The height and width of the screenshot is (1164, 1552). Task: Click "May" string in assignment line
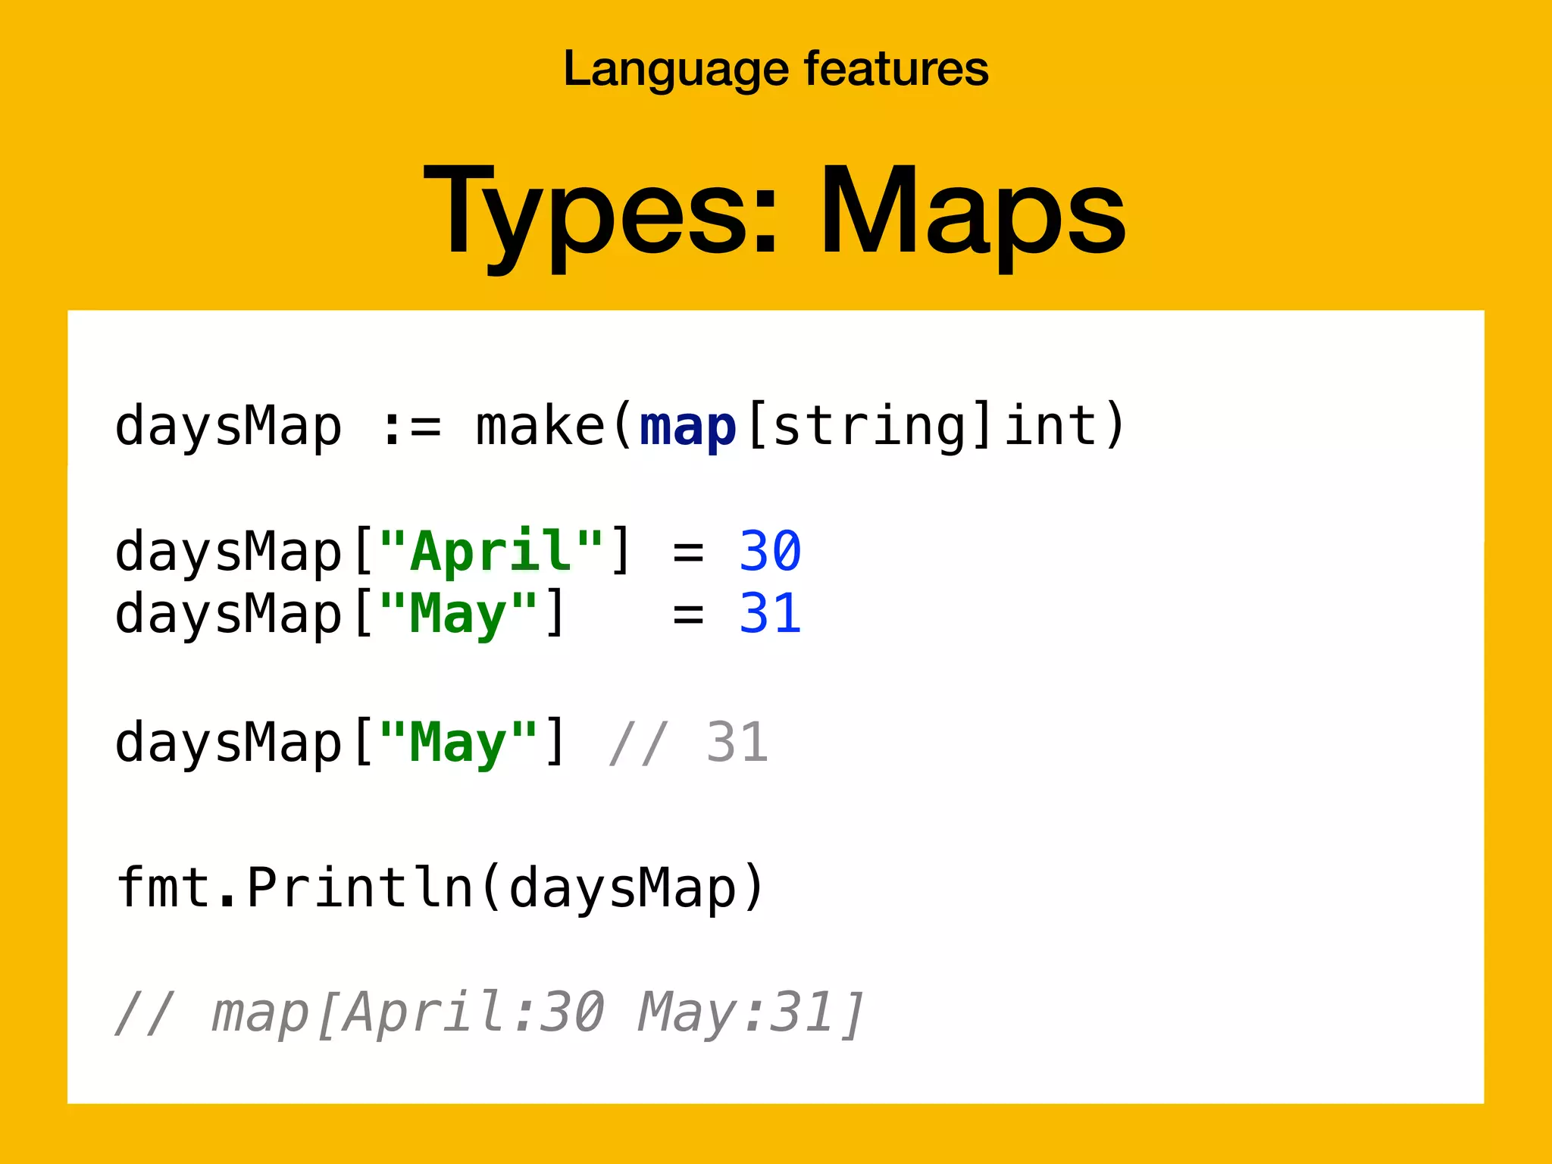[x=458, y=613]
